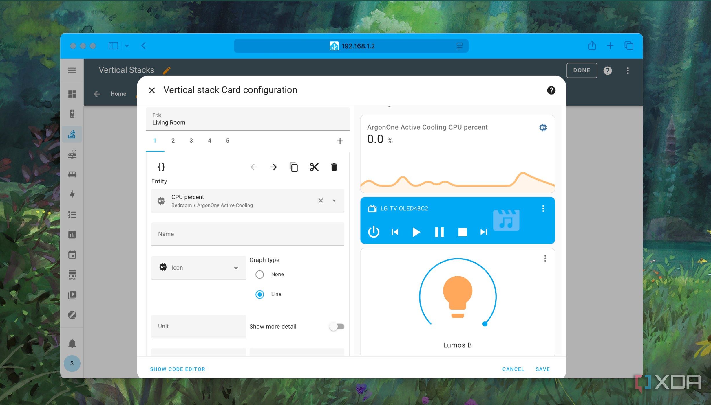Switch to card tab 4
Viewport: 711px width, 405px height.
click(x=209, y=141)
